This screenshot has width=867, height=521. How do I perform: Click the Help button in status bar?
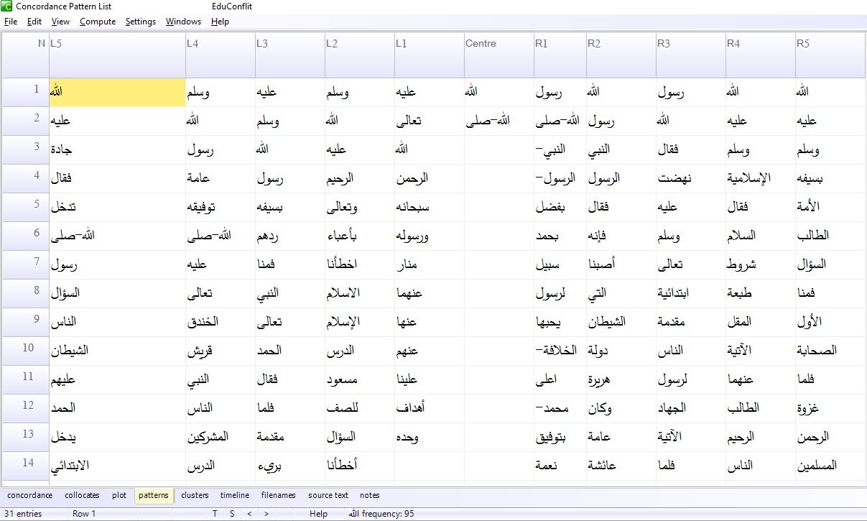click(319, 514)
